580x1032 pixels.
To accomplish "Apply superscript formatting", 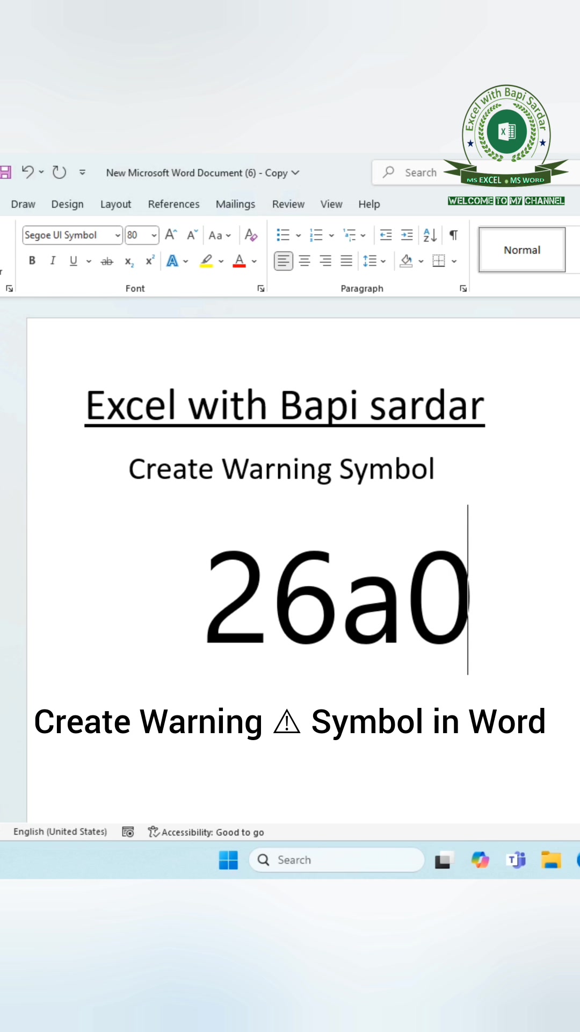I will 150,261.
